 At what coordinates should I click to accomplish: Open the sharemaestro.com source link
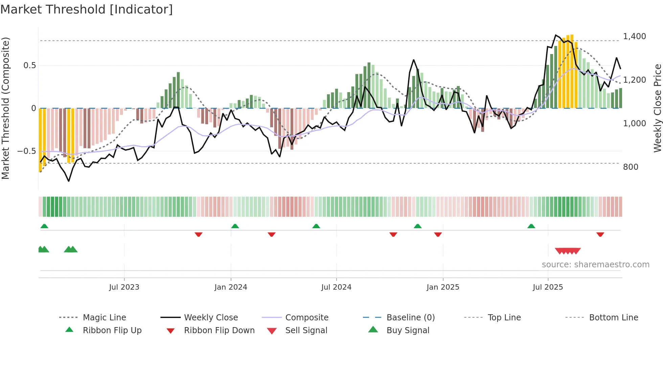click(x=595, y=265)
